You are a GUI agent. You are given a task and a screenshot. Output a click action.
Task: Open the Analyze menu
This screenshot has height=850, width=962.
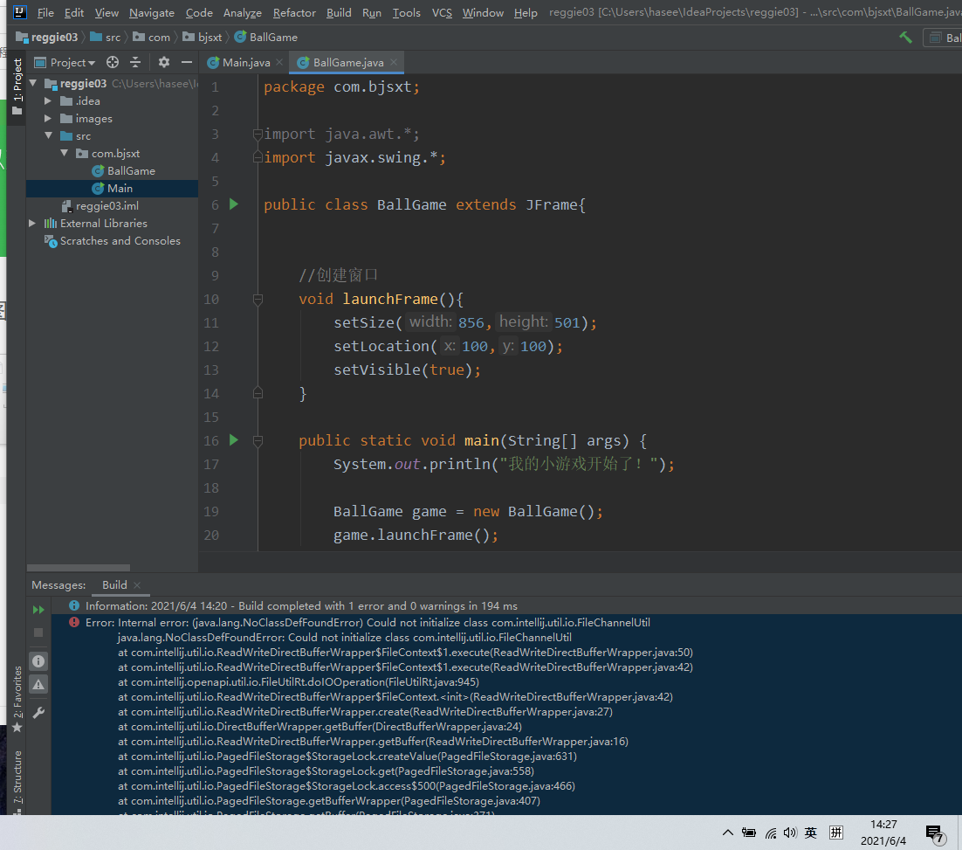[x=243, y=13]
